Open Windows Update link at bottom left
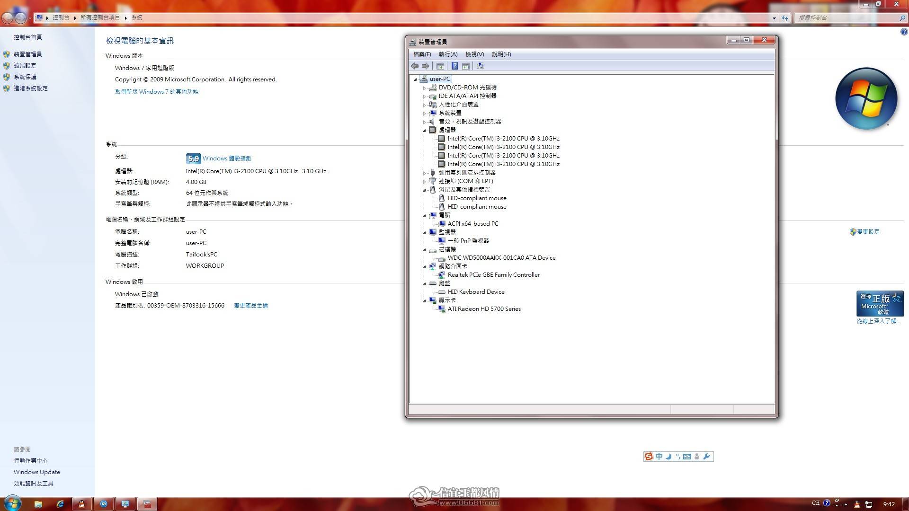Image resolution: width=909 pixels, height=511 pixels. coord(37,472)
